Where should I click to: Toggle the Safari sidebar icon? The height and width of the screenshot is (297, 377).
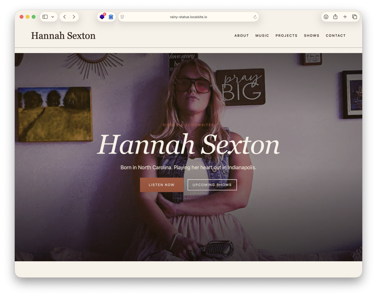(x=45, y=17)
